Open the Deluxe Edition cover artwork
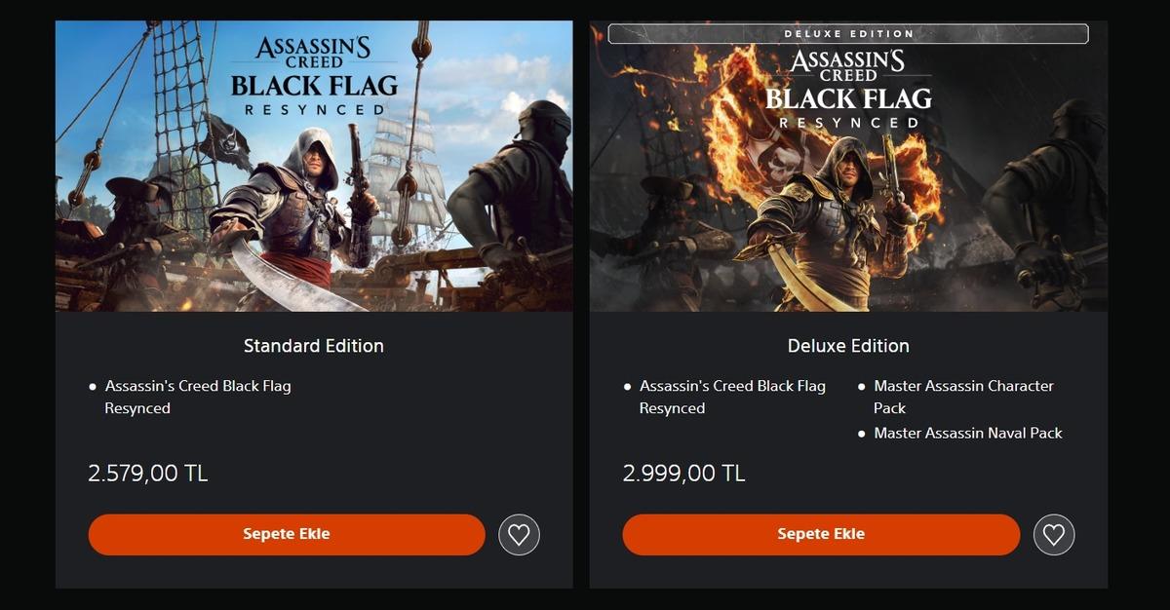Image resolution: width=1170 pixels, height=610 pixels. (848, 166)
